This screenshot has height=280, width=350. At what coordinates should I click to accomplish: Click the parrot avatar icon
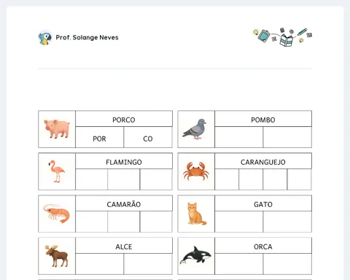click(45, 38)
